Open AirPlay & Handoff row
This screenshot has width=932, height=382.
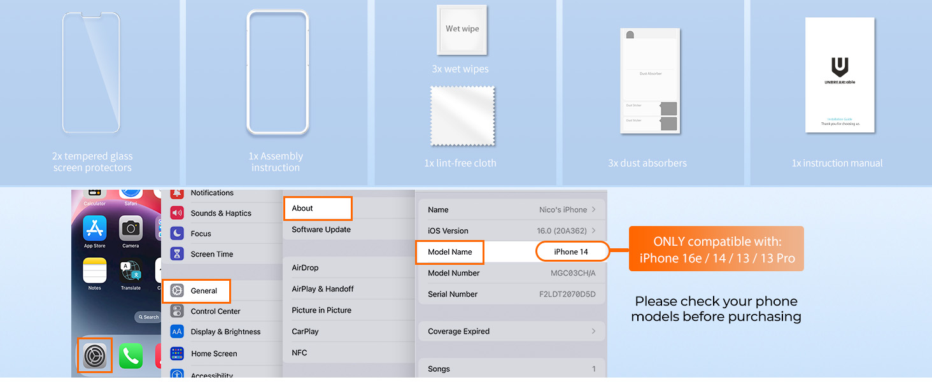[x=348, y=289]
